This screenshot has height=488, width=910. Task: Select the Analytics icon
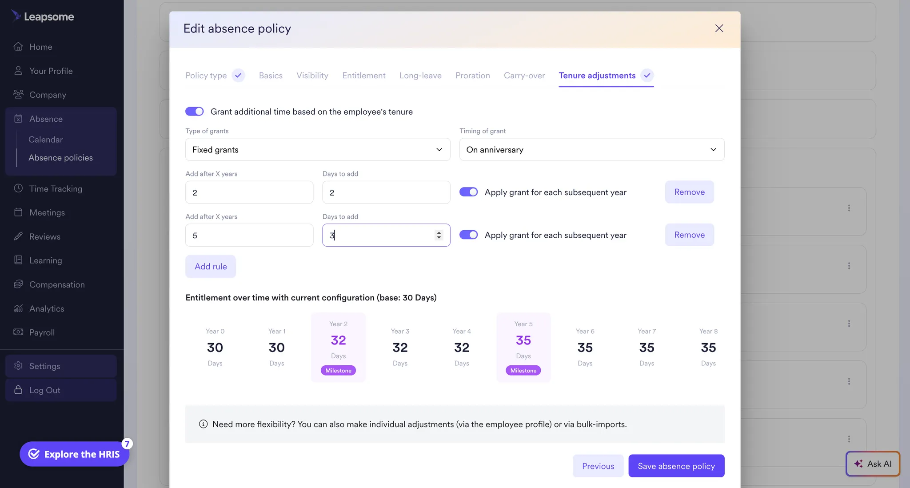point(18,308)
